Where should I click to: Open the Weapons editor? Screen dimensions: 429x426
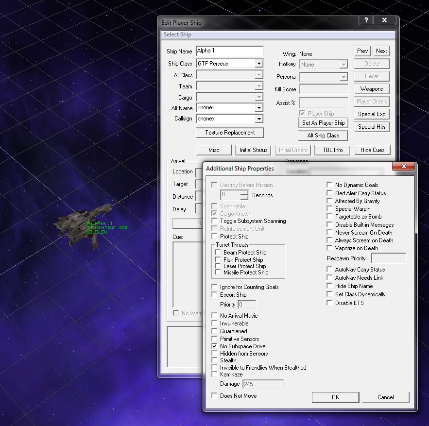(x=372, y=89)
